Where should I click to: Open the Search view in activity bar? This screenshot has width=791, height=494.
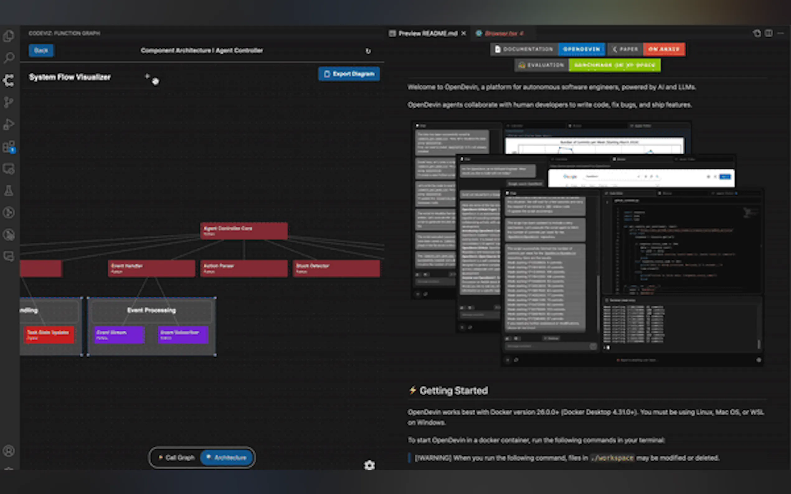pos(9,58)
